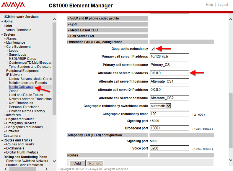The image size is (233, 171).
Task: Click the Avaya logo
Action: [13, 5]
